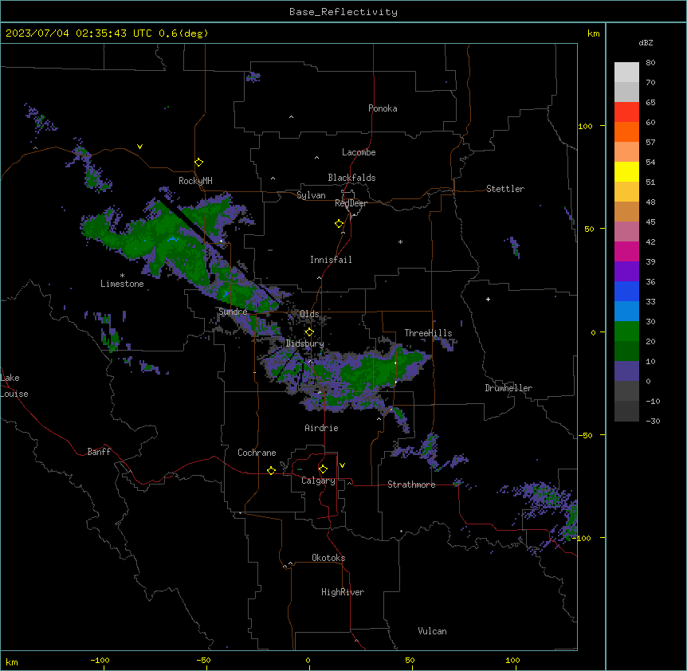The width and height of the screenshot is (687, 671).
Task: Select the Lacombe city label
Action: tap(359, 152)
